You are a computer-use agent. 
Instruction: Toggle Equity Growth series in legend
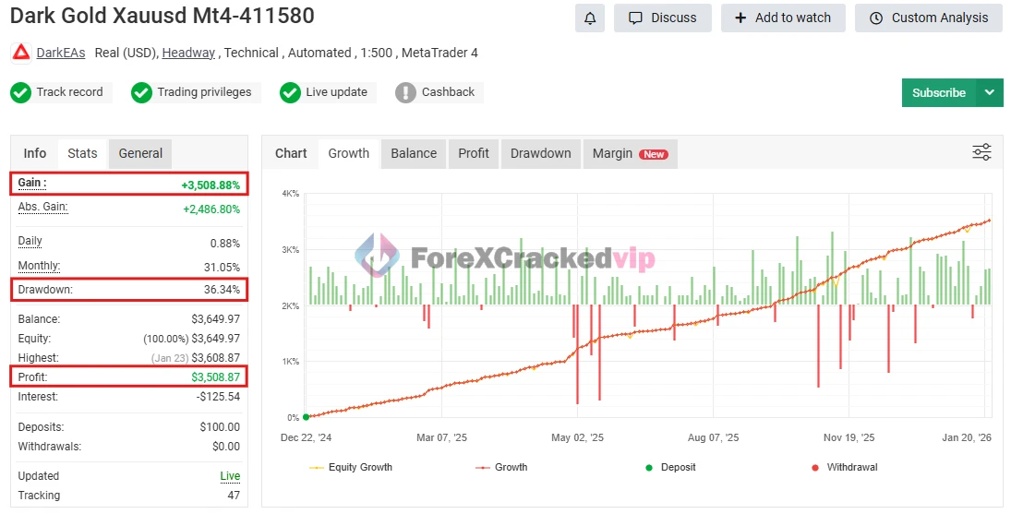coord(351,467)
